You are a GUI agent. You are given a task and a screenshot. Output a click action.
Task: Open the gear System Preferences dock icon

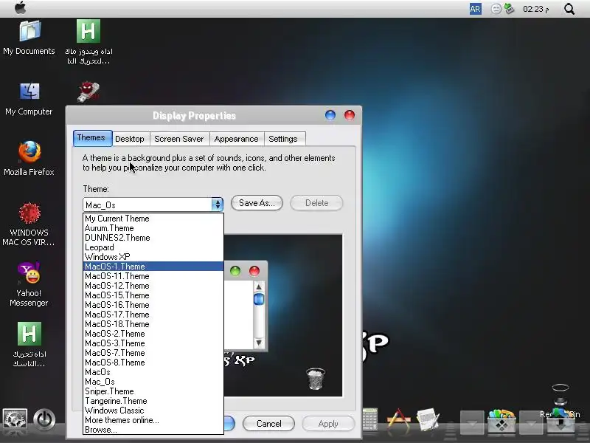[x=15, y=419]
